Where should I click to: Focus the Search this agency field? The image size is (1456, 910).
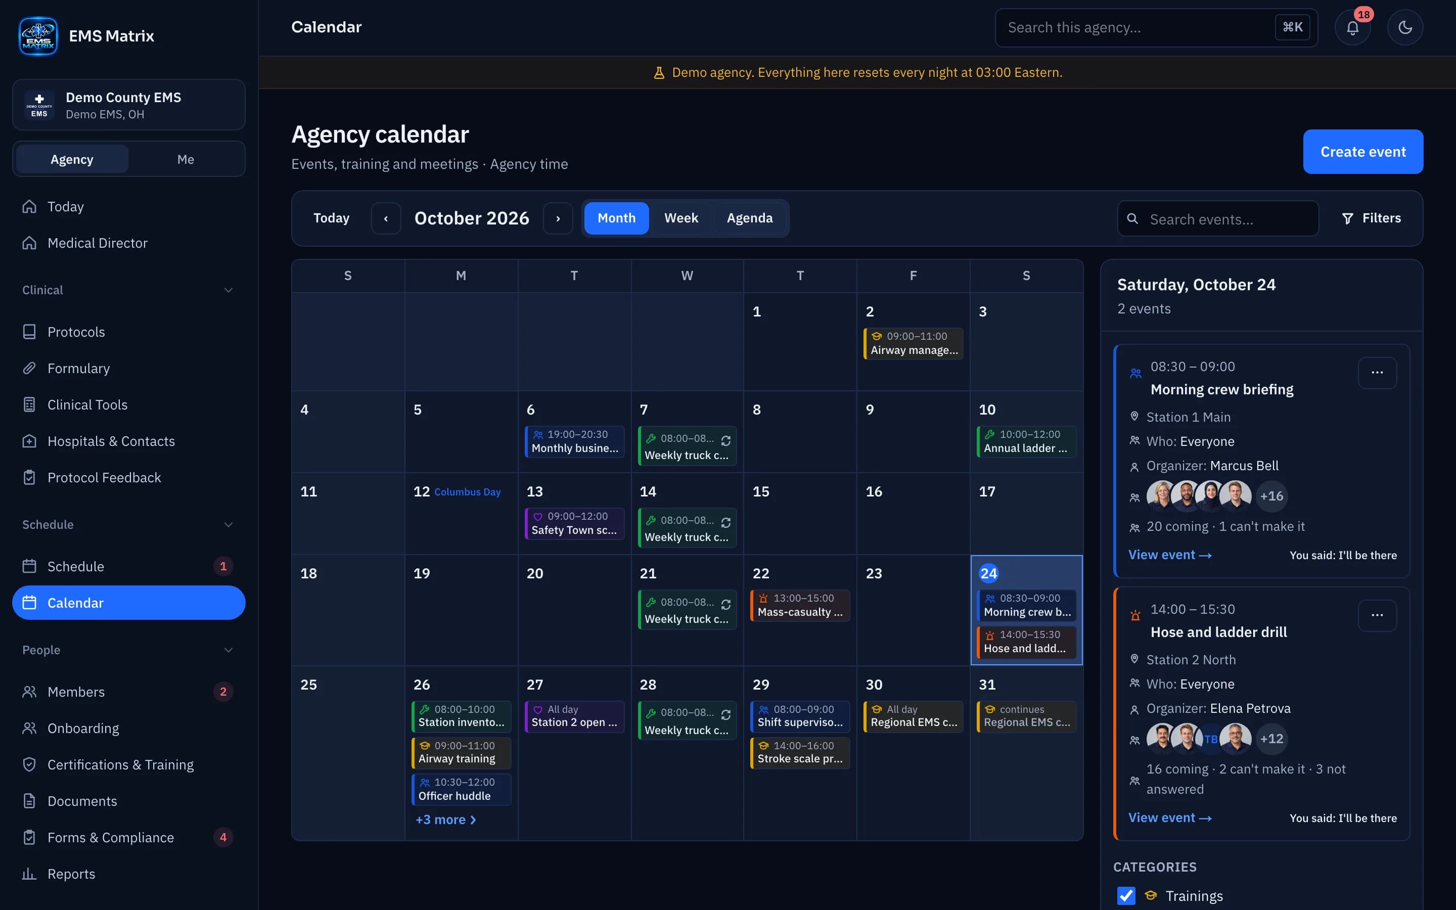coord(1156,28)
